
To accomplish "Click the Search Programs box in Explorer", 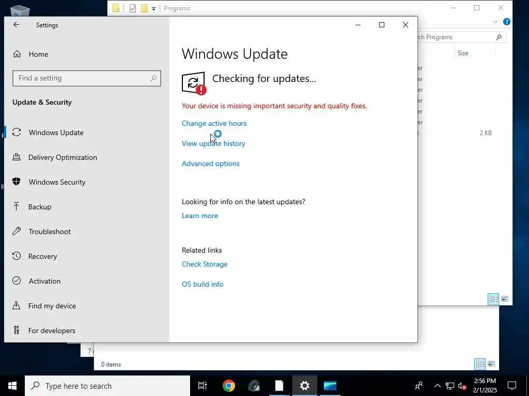I will point(461,37).
